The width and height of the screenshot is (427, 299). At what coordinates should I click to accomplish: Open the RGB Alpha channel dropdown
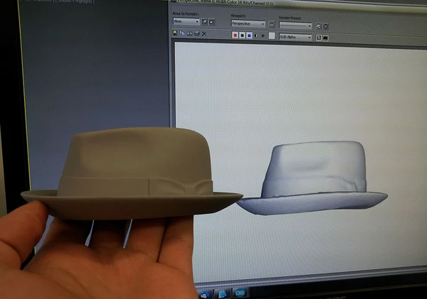click(x=295, y=37)
